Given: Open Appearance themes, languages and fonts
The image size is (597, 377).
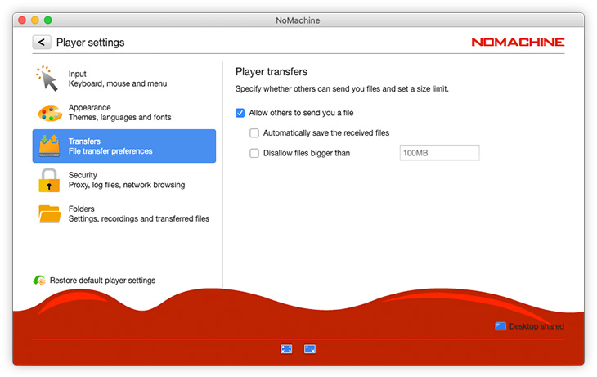Looking at the screenshot, I should click(x=119, y=113).
